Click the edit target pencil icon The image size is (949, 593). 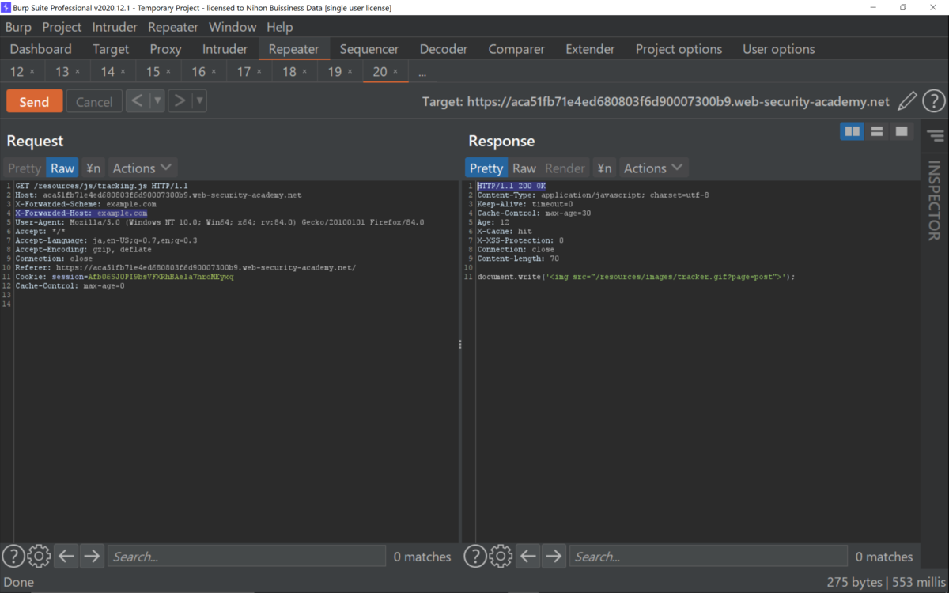coord(907,101)
